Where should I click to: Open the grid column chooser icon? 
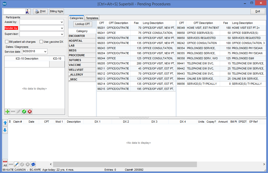pos(10,121)
